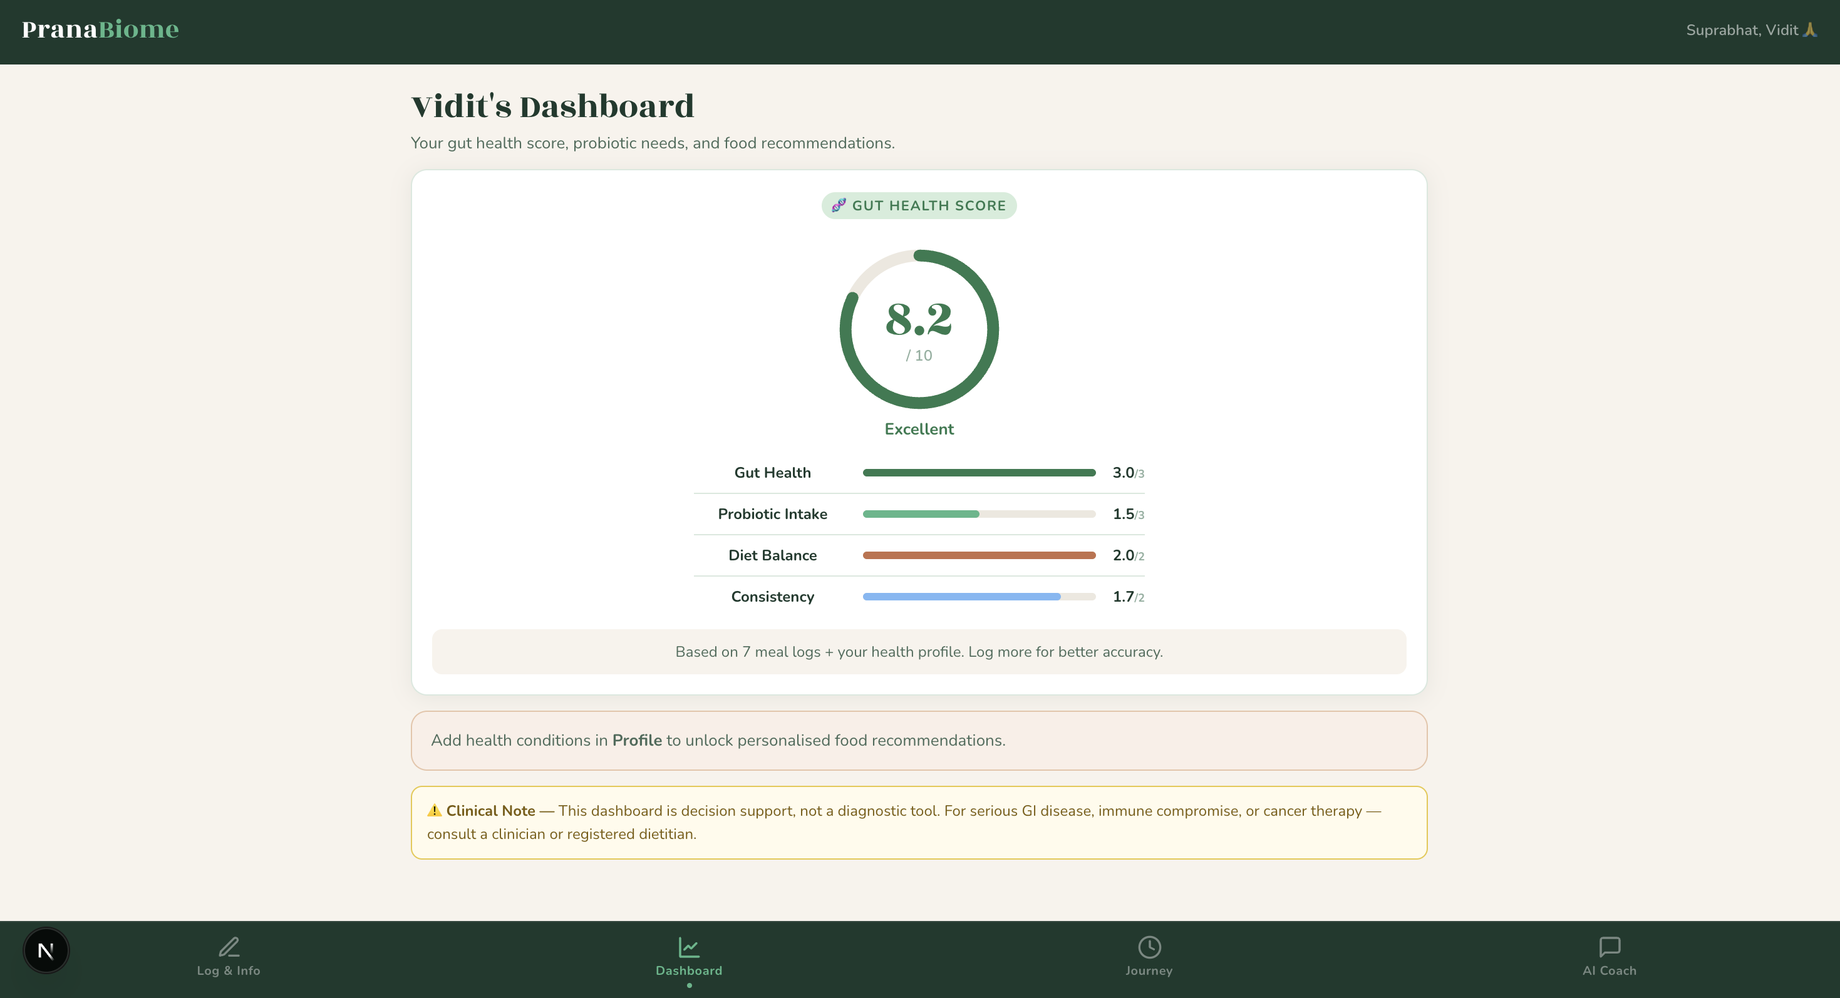Click the circular 8.2 score gauge
The image size is (1840, 998).
click(x=919, y=329)
